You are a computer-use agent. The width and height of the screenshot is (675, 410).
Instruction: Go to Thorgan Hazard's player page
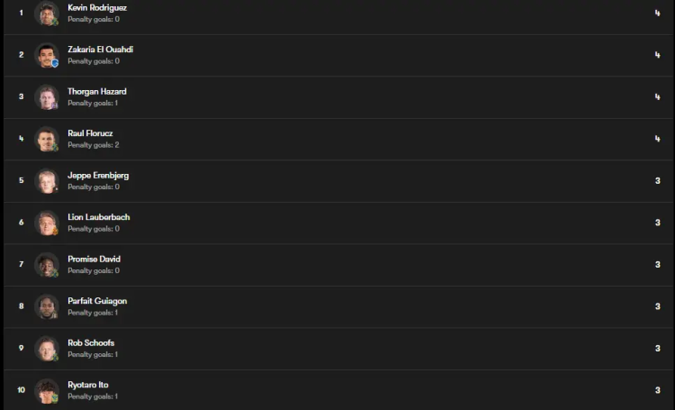pos(97,92)
